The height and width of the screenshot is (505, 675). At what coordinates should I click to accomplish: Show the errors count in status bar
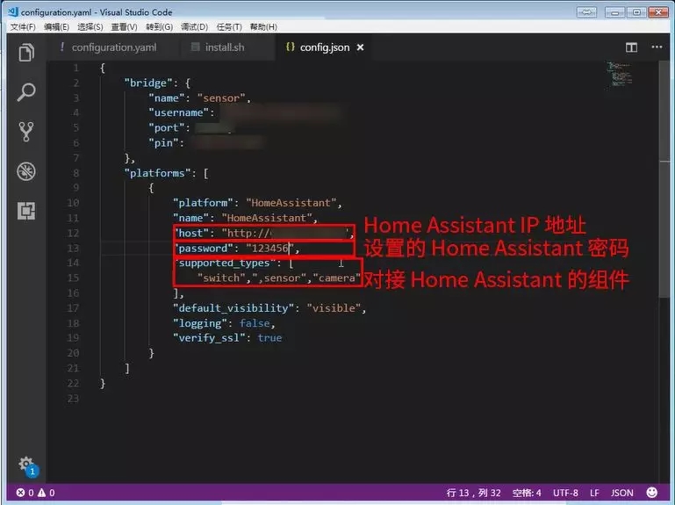(x=25, y=493)
